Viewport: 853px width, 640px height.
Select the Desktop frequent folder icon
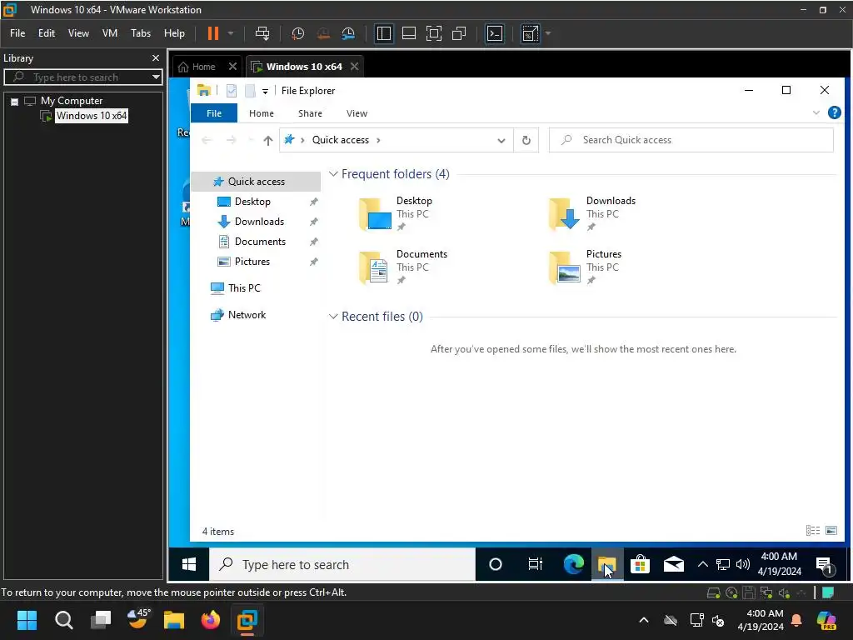(376, 214)
